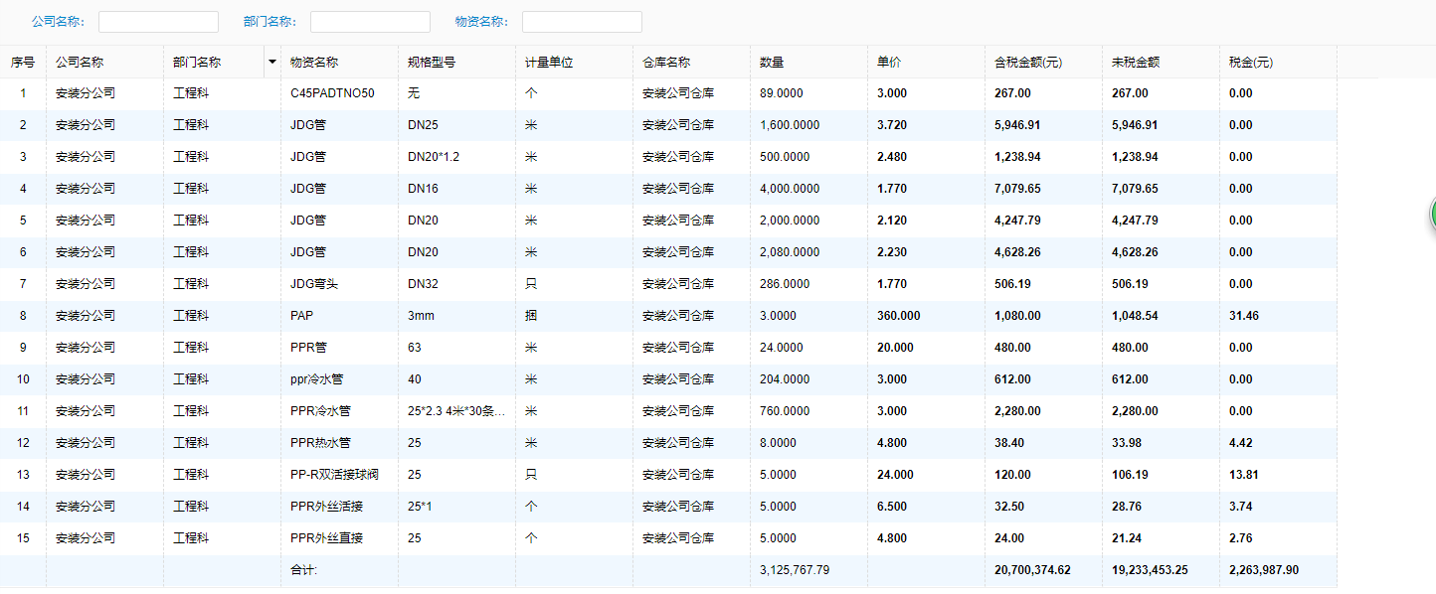Click the DN32 specification cell
Viewport: 1436px width, 594px height.
click(x=456, y=284)
